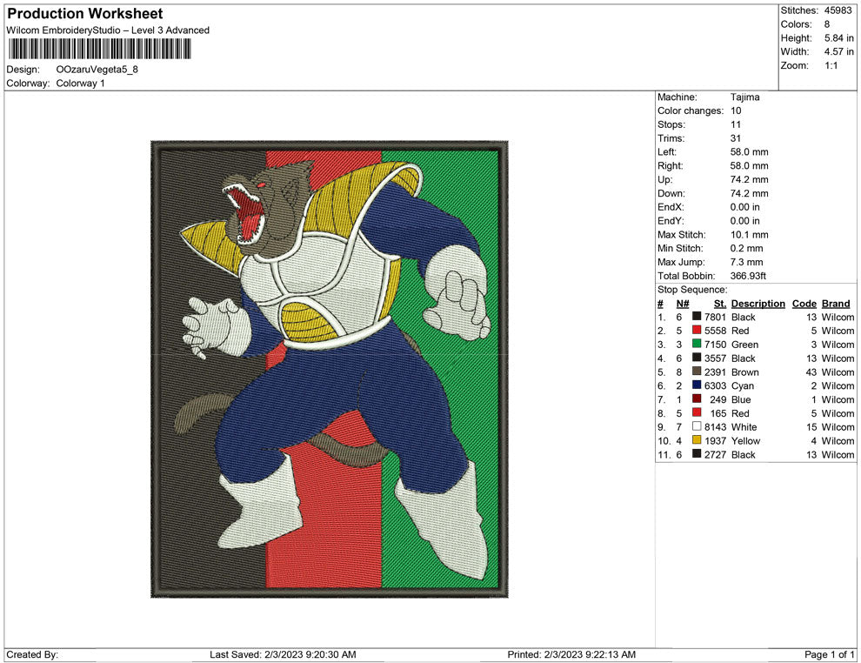The height and width of the screenshot is (663, 861).
Task: Click the black swatch in stop row 1
Action: 697,317
